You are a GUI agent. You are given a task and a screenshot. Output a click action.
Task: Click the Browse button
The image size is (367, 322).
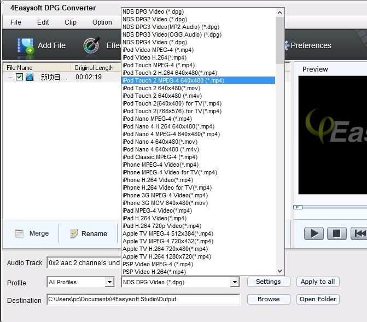(269, 299)
